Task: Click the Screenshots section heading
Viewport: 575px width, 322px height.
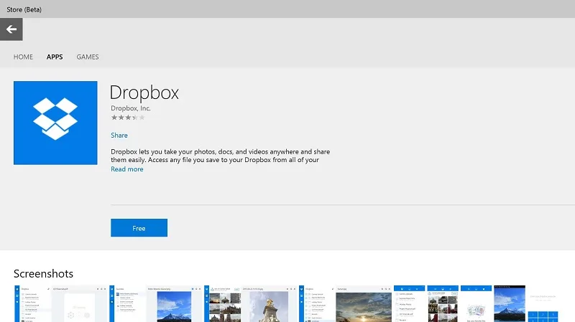Action: (x=43, y=274)
